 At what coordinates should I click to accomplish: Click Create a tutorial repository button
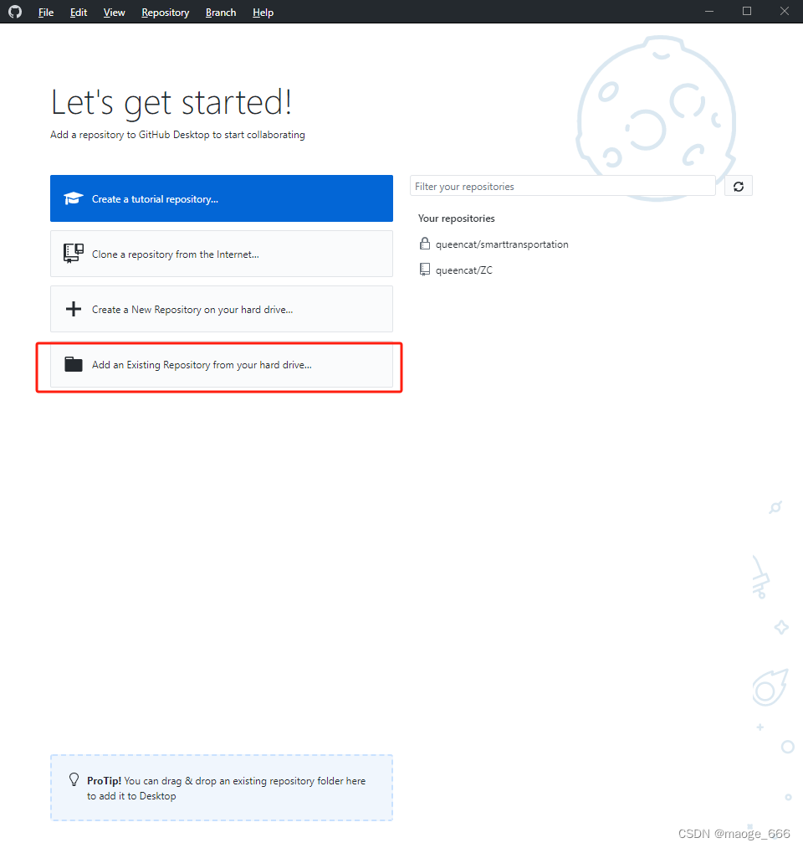point(222,198)
